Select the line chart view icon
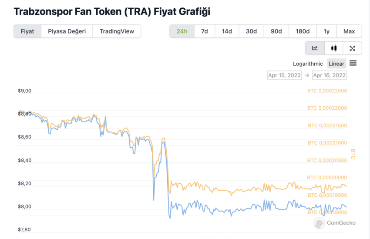370x239 pixels. [x=315, y=48]
